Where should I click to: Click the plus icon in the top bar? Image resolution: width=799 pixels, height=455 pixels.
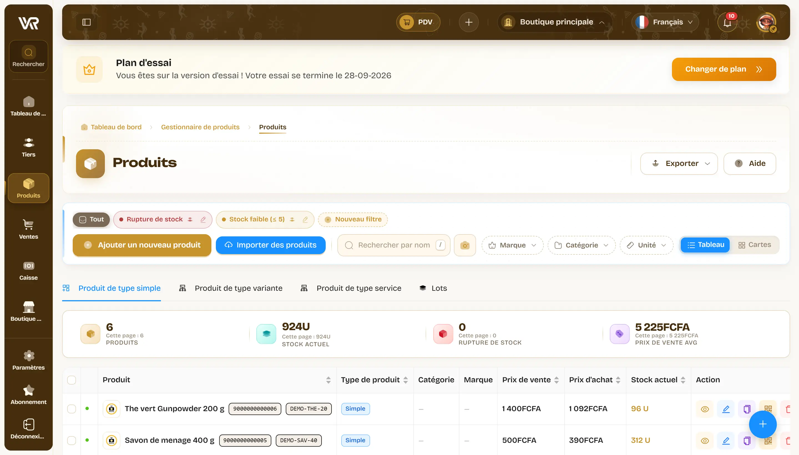(468, 22)
